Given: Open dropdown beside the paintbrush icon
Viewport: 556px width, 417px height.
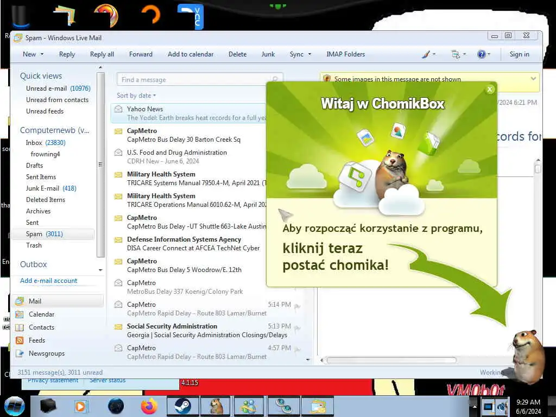Looking at the screenshot, I should tap(434, 54).
